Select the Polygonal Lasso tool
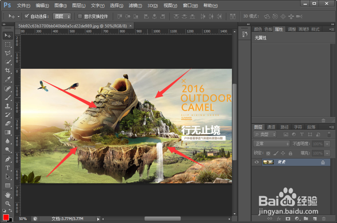337x223 pixels. (8, 53)
